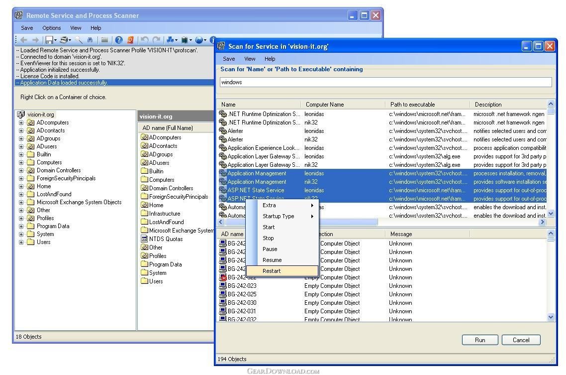Click the services list horizontal scrollbar thumb
This screenshot has width=566, height=375.
301,222
